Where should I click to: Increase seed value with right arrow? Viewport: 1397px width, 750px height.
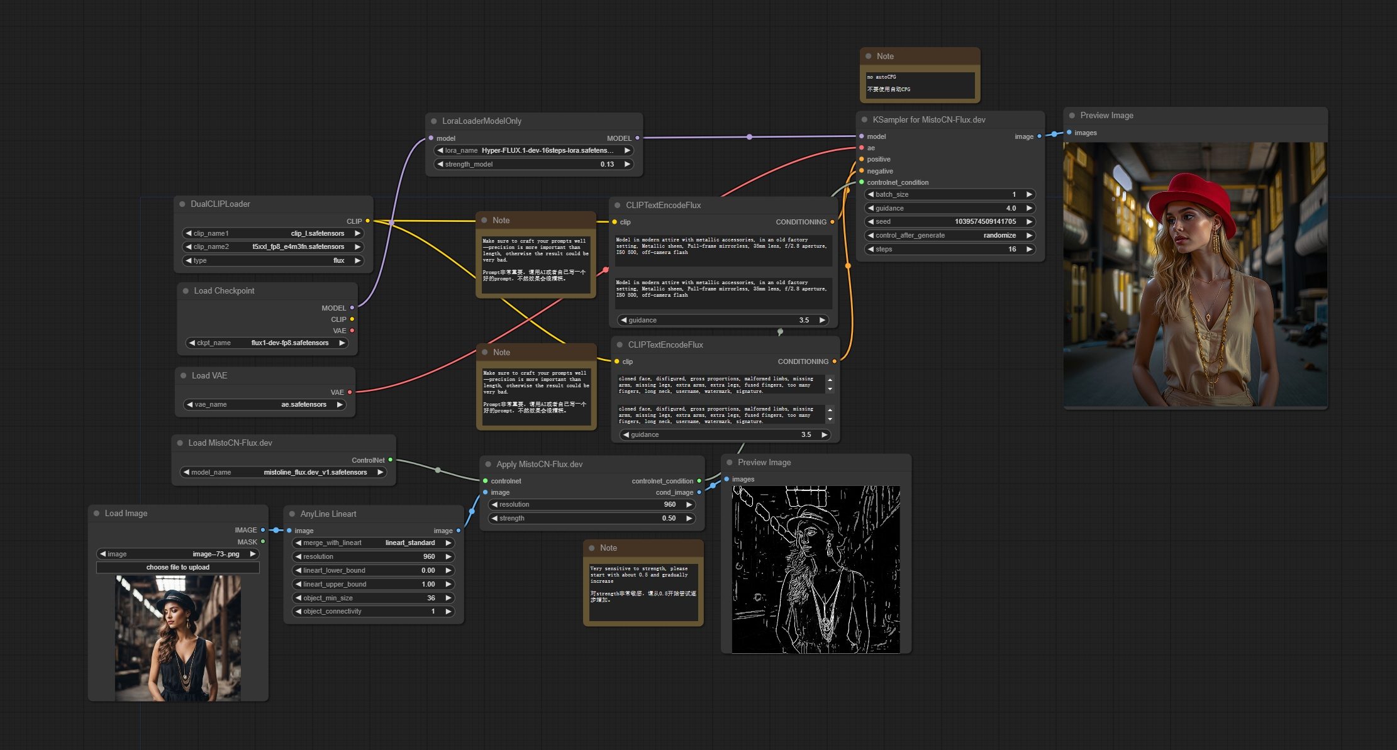(x=1029, y=221)
